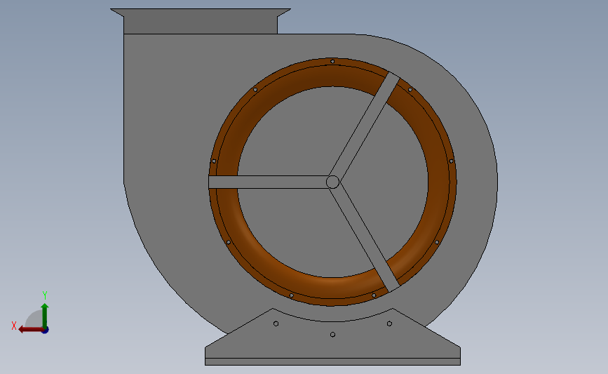Select the lower-right diagonal spoke bar
This screenshot has width=608, height=374.
tap(365, 239)
